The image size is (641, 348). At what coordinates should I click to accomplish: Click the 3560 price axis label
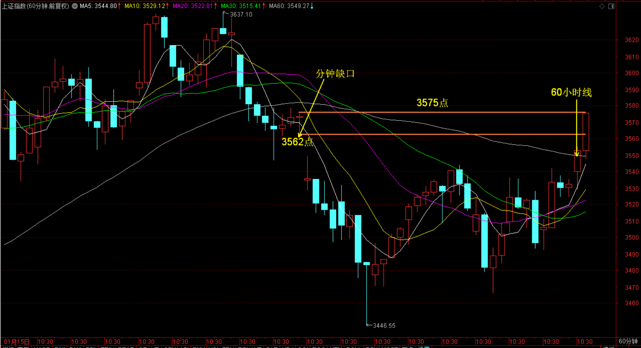coord(632,139)
